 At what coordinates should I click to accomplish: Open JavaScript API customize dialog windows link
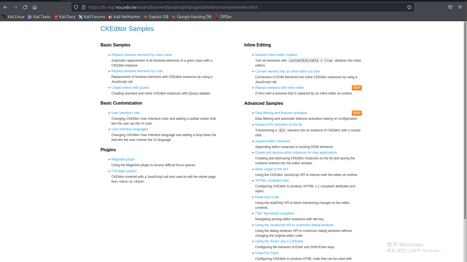(x=294, y=225)
